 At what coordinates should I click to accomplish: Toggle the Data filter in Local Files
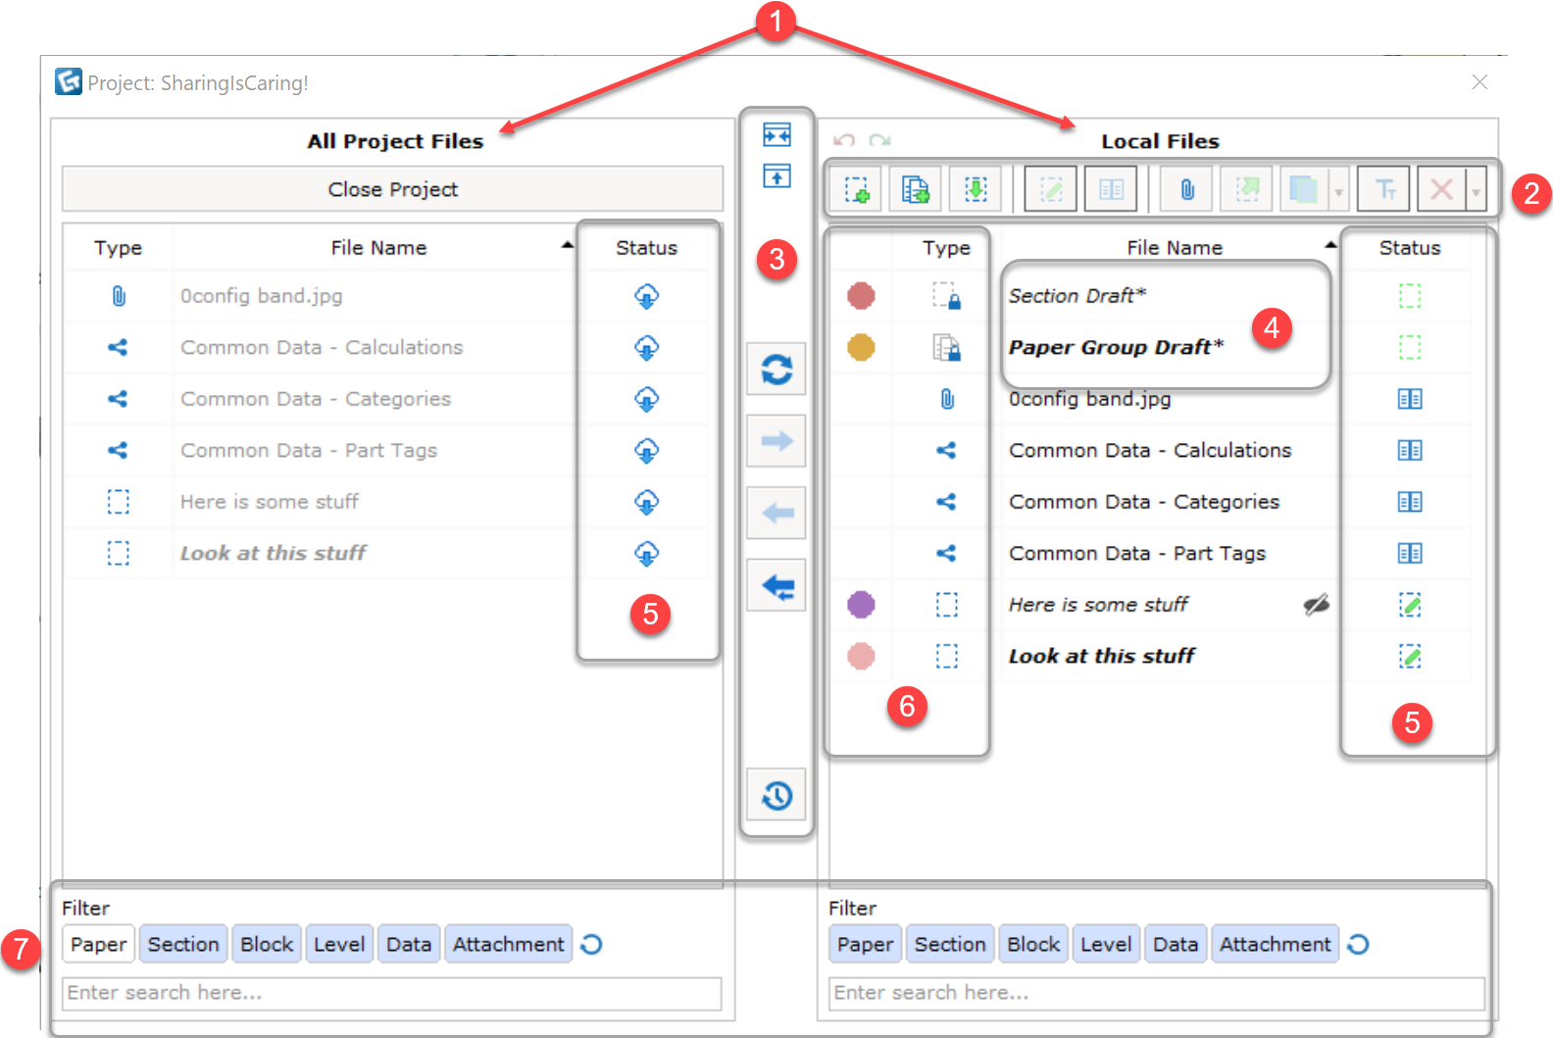click(x=1176, y=944)
